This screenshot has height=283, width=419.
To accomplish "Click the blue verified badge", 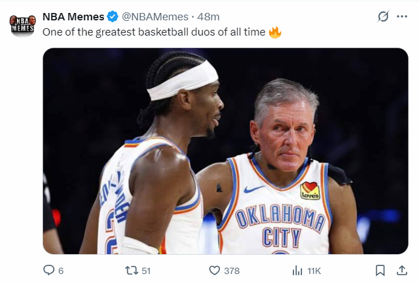I will [113, 16].
